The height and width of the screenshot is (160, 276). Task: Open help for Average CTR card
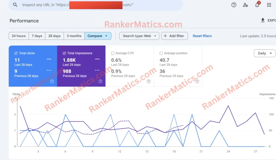[x=149, y=81]
